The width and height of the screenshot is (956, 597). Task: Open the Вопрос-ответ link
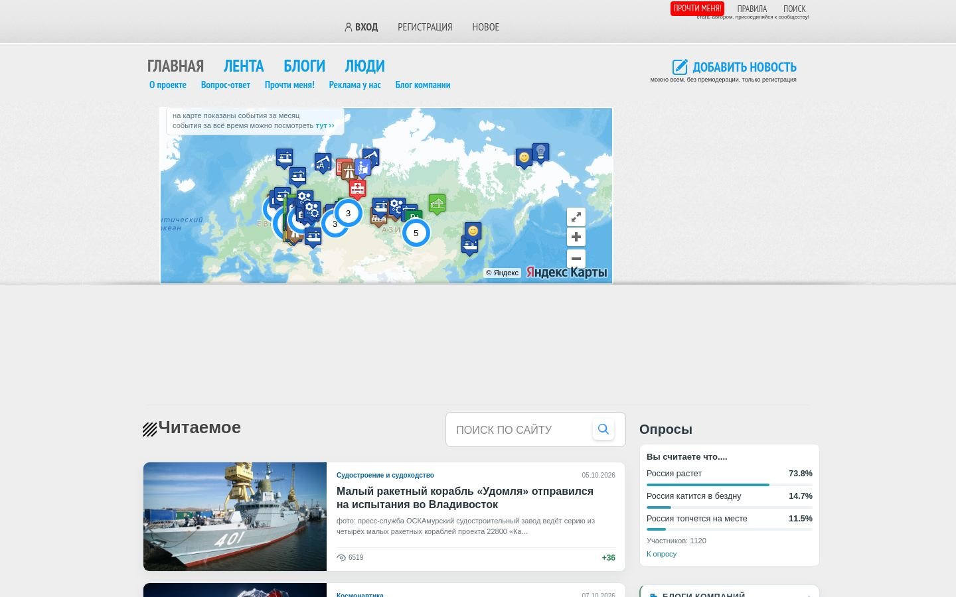[226, 85]
